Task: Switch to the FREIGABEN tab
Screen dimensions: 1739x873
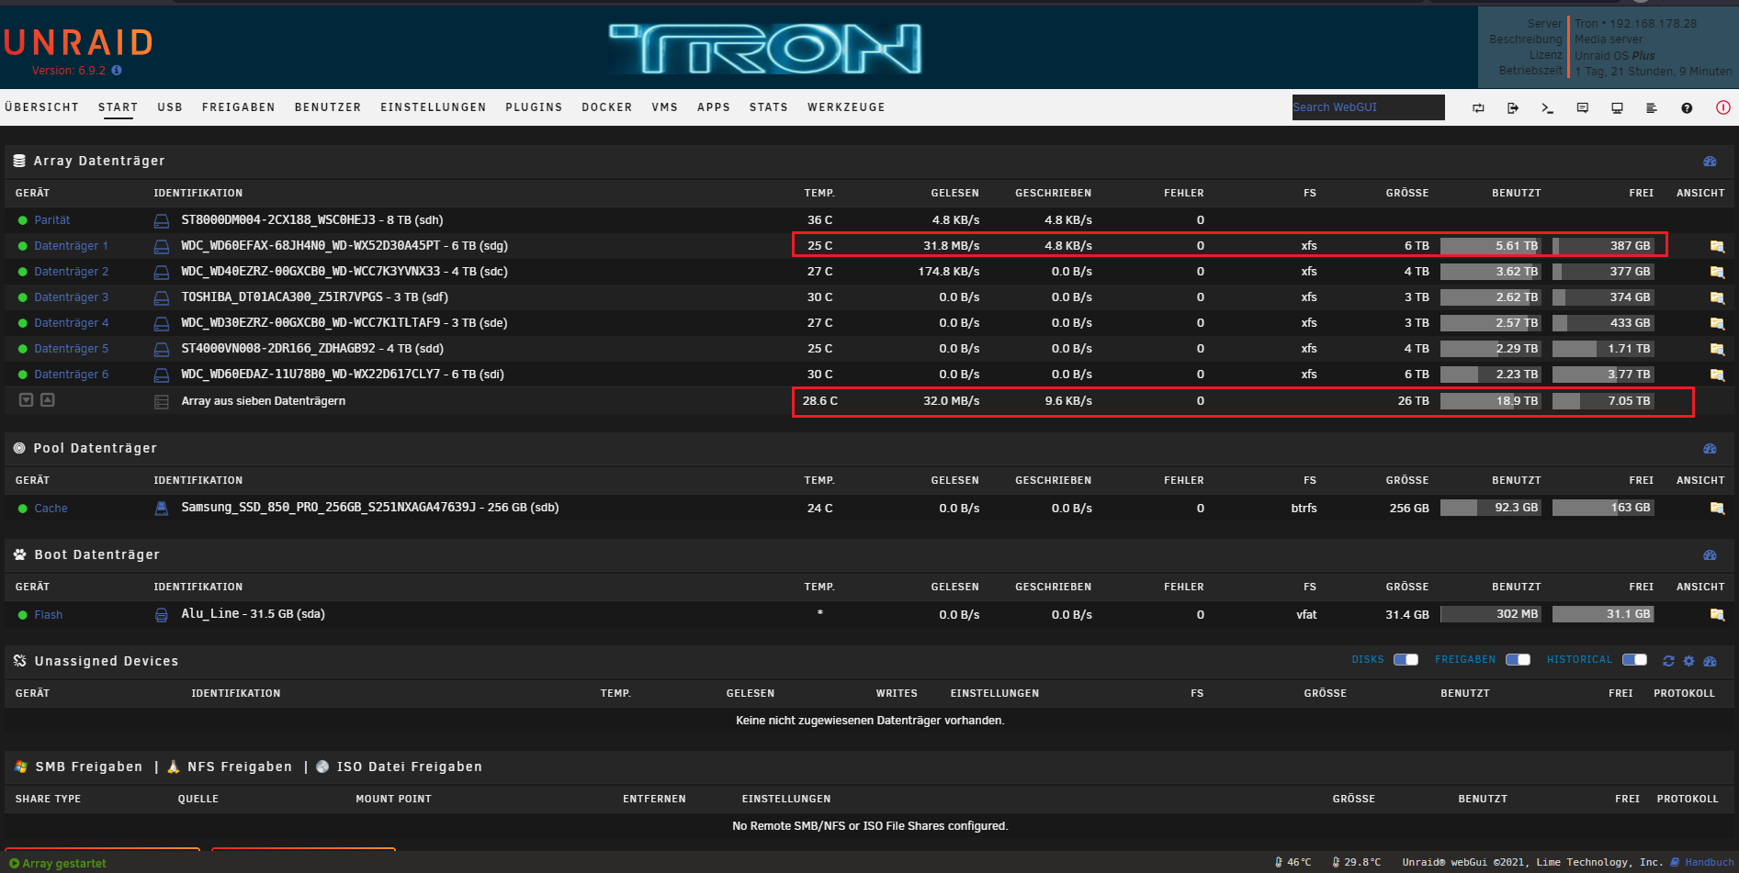Action: (239, 107)
